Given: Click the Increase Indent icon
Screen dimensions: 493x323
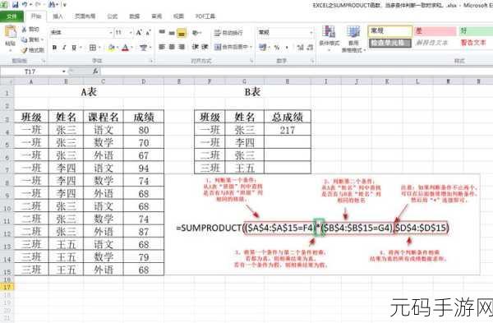Looking at the screenshot, I should [205, 47].
